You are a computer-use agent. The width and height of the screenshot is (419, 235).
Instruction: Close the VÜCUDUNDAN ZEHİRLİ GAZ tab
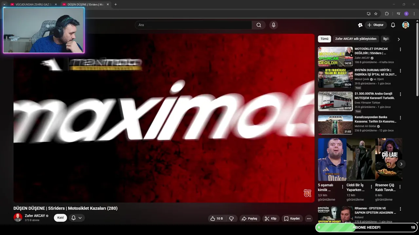click(56, 4)
